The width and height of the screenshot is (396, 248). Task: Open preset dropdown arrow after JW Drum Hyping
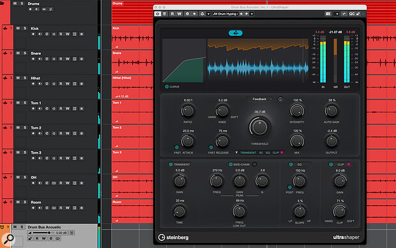coord(252,14)
